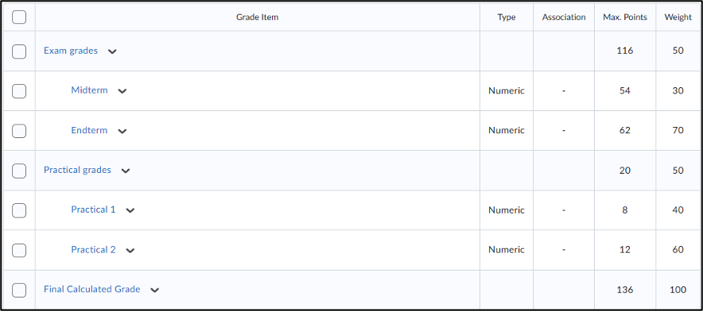Check the Final Calculated Grade checkbox
Screen dimensions: 703x311
pyautogui.click(x=19, y=290)
